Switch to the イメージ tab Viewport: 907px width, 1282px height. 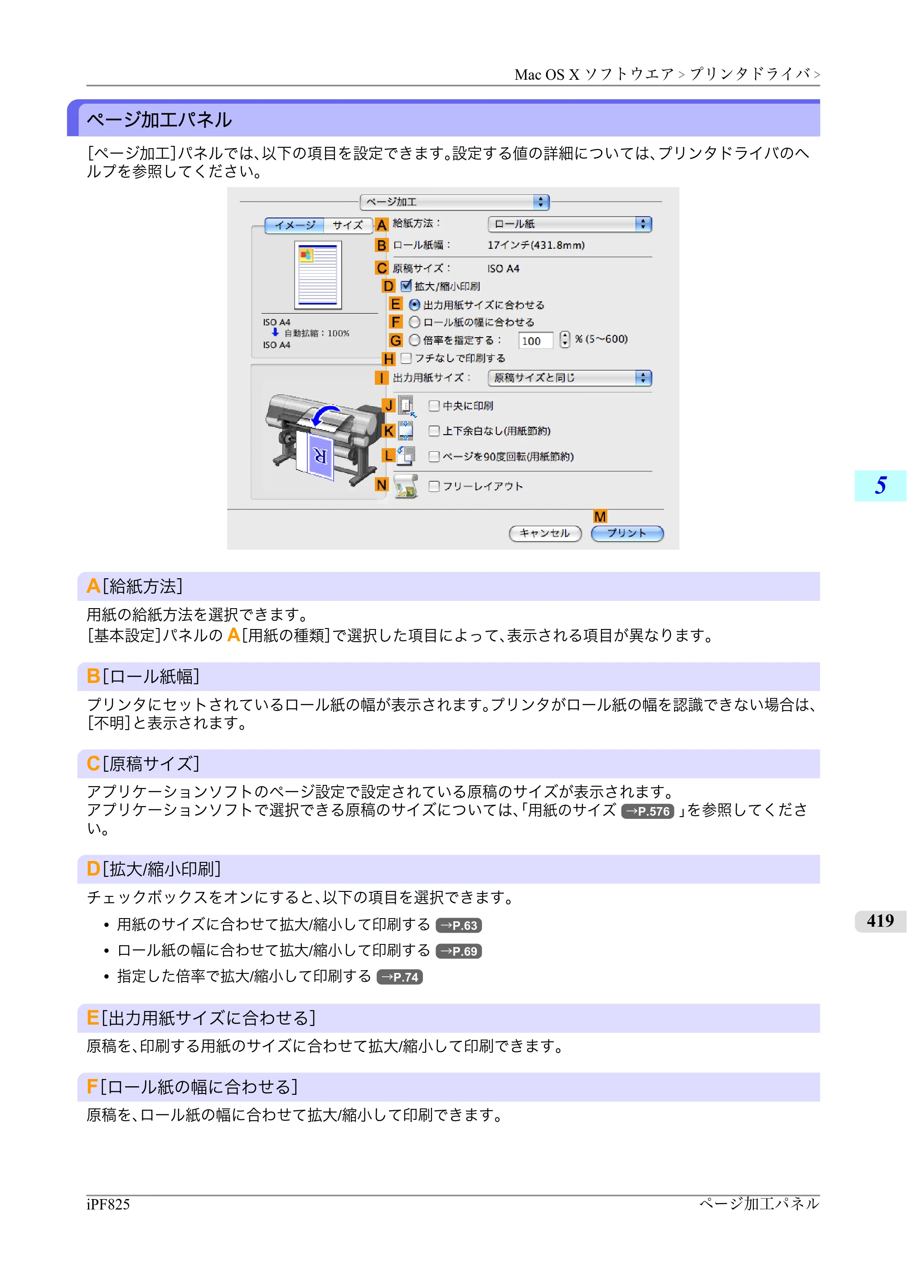295,225
